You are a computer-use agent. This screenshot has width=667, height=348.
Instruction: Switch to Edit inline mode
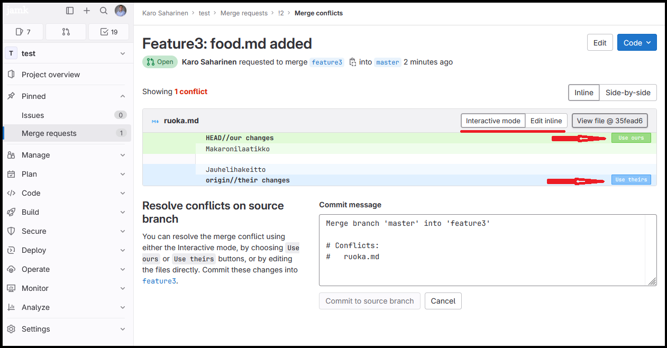[x=546, y=121]
